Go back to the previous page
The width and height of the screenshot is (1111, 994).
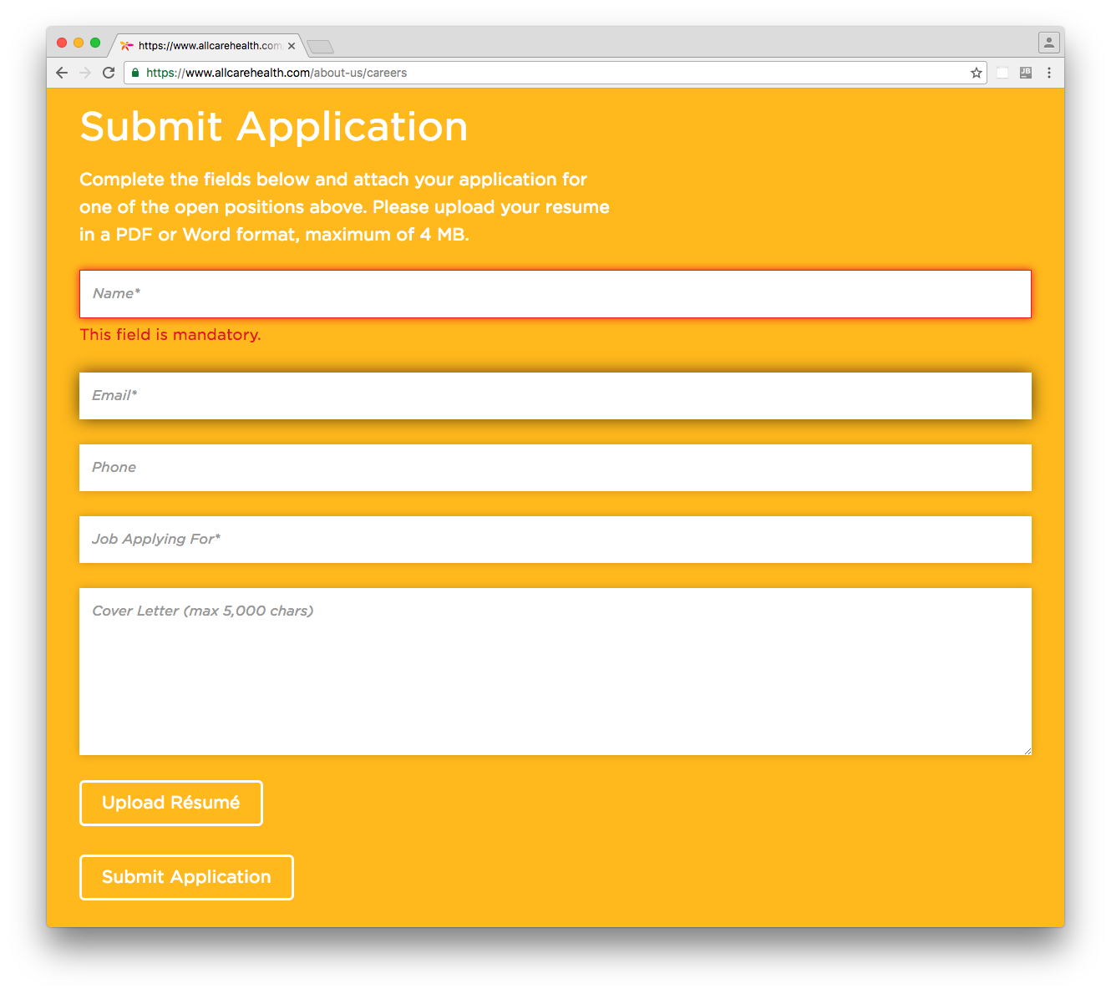pos(62,73)
